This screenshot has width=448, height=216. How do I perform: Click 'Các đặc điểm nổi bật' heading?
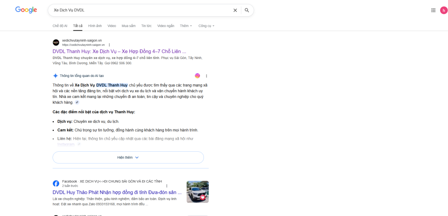(94, 111)
